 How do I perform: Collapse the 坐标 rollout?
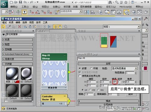click(108, 64)
